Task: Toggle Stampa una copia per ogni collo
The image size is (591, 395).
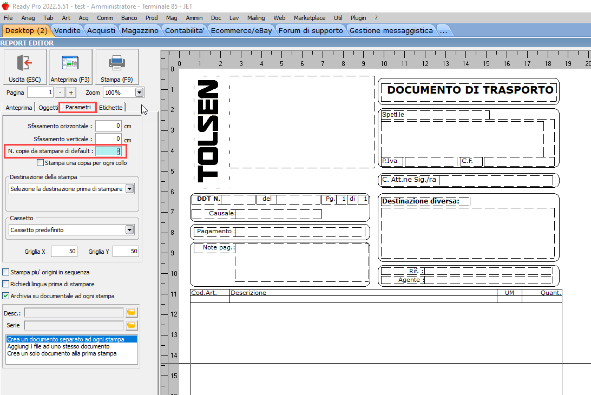Action: [41, 163]
